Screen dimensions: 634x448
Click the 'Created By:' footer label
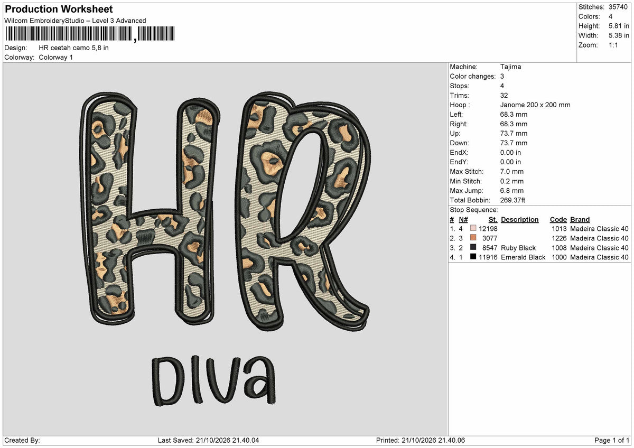22,440
